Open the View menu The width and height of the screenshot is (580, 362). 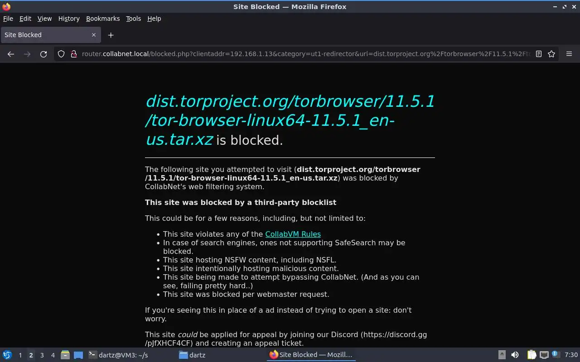pyautogui.click(x=44, y=19)
